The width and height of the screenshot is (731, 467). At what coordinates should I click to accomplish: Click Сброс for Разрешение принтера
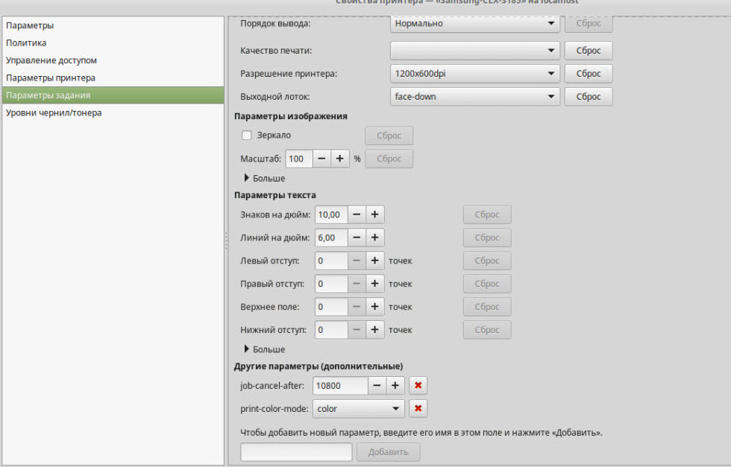(x=589, y=74)
